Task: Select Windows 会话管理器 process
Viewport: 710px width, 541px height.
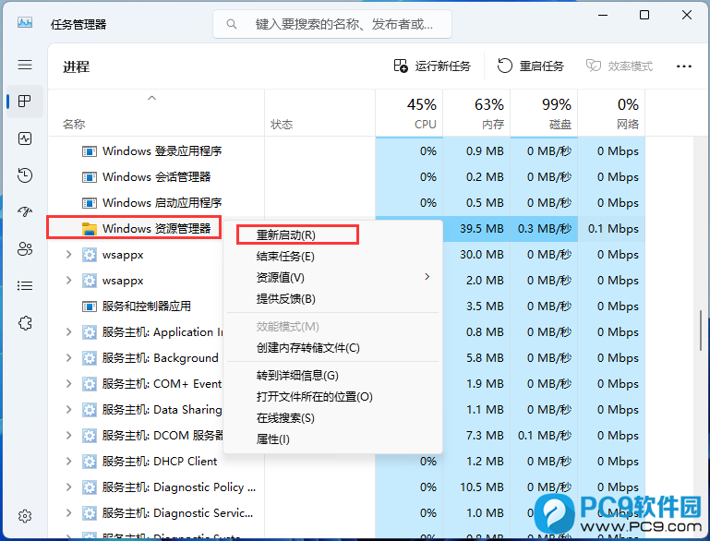Action: 156,176
